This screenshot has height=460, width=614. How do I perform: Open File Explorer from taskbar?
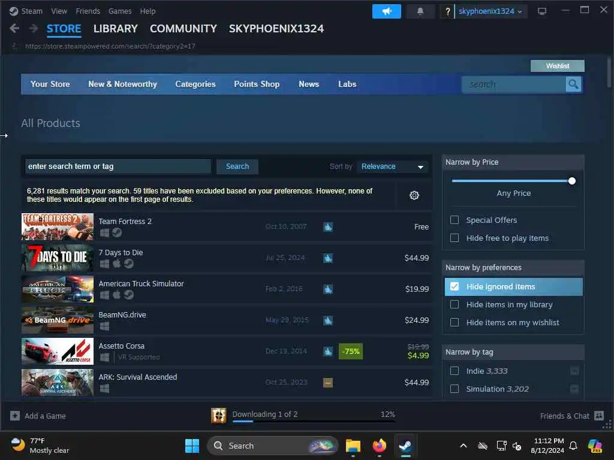point(353,446)
